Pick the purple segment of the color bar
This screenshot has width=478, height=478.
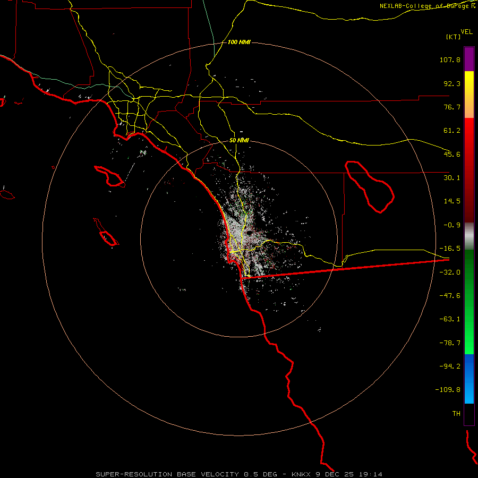(469, 59)
